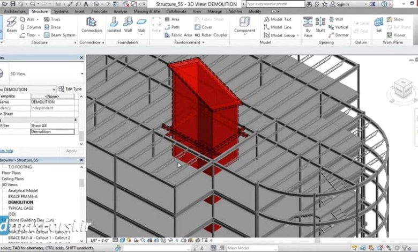Open the Wall tool dropdown arrow
This screenshot has height=252, width=418.
pos(38,19)
